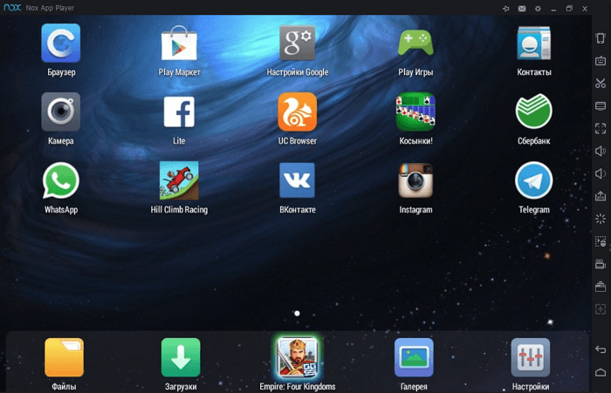Open ВКонтакте app

click(297, 181)
